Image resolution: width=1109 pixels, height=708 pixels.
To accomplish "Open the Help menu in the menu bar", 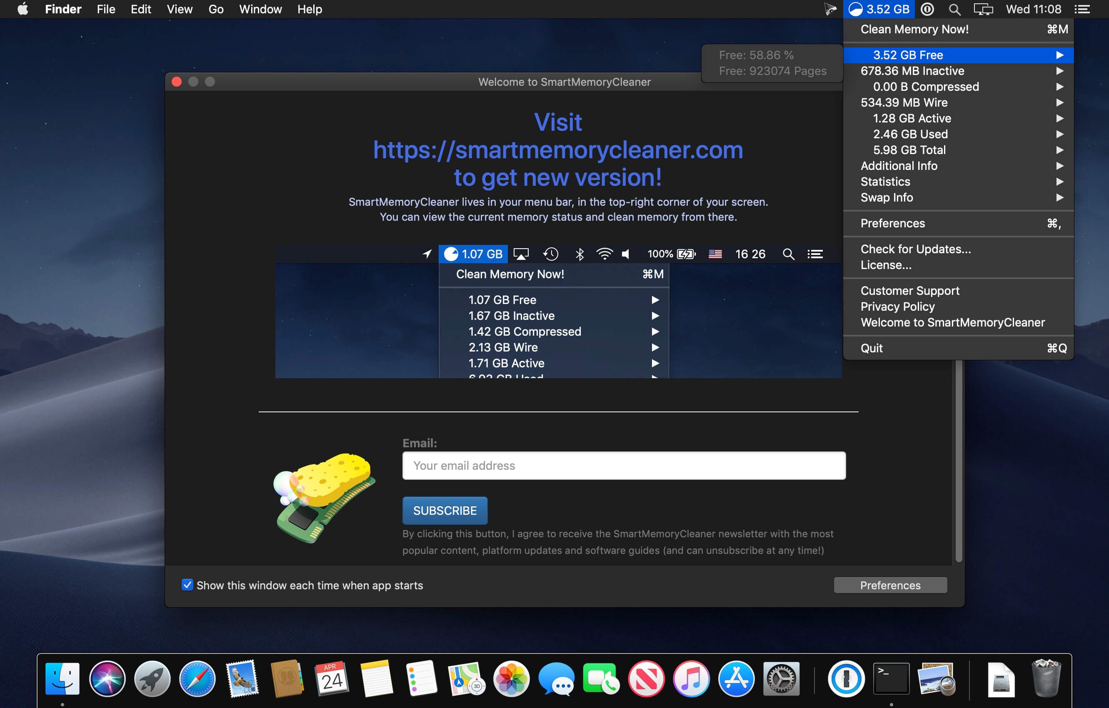I will [x=310, y=9].
